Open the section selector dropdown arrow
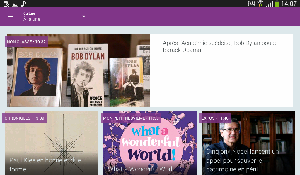 pos(84,17)
